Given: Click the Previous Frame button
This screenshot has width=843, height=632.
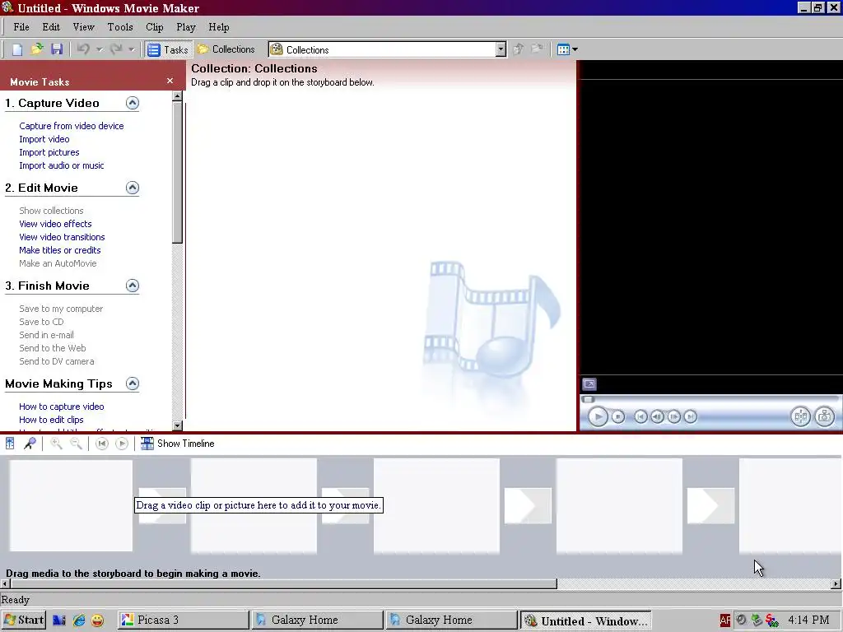Looking at the screenshot, I should click(x=657, y=416).
